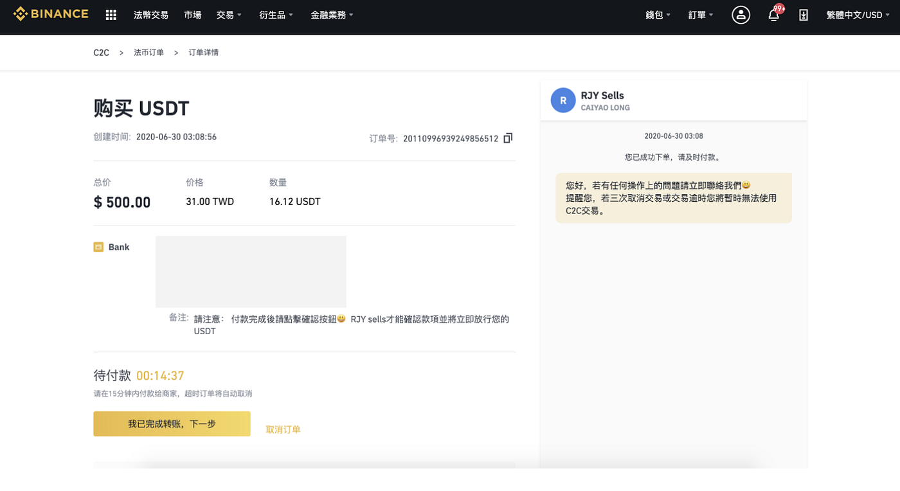900x491 pixels.
Task: Click the 15分钟内付款 reminder text
Action: [173, 393]
